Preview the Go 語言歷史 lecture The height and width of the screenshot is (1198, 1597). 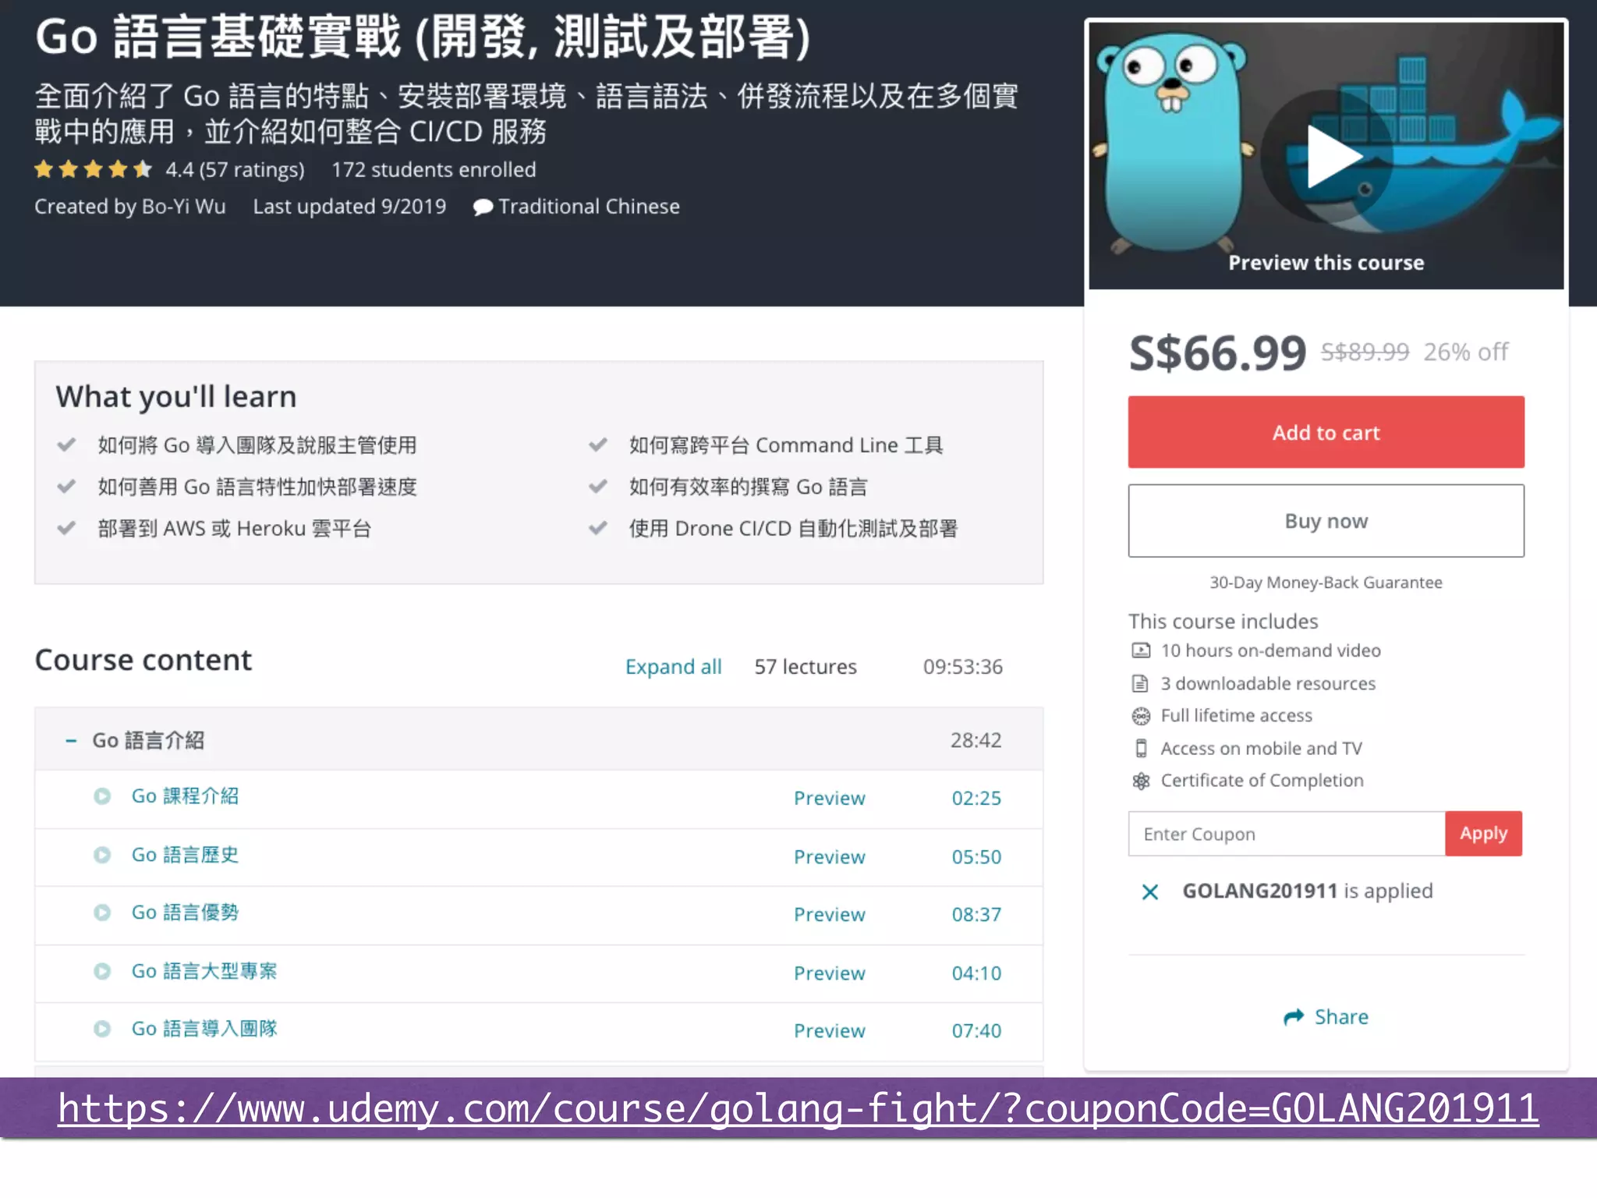830,856
